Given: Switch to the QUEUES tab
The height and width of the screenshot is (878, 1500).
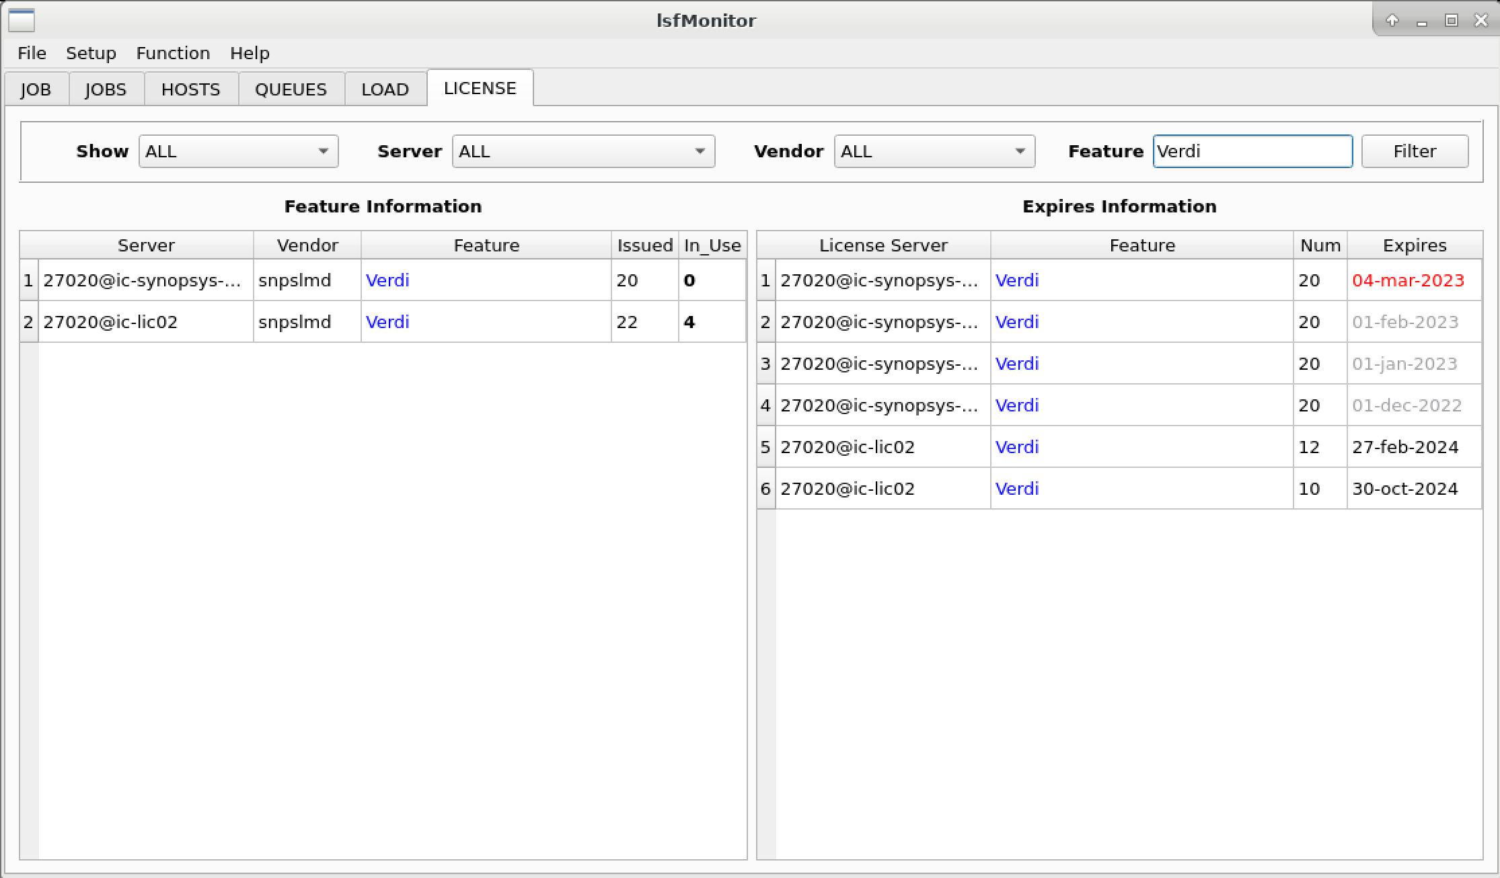Looking at the screenshot, I should (x=291, y=89).
